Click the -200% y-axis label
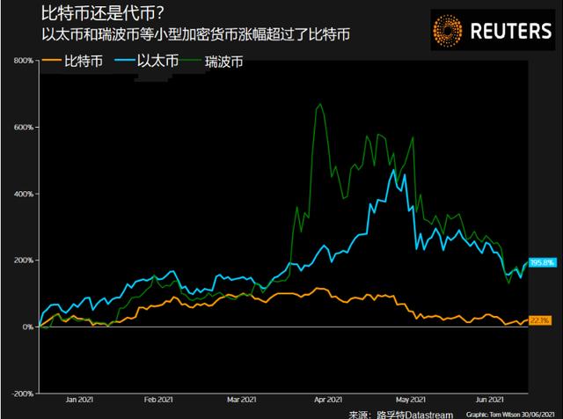 tap(23, 393)
